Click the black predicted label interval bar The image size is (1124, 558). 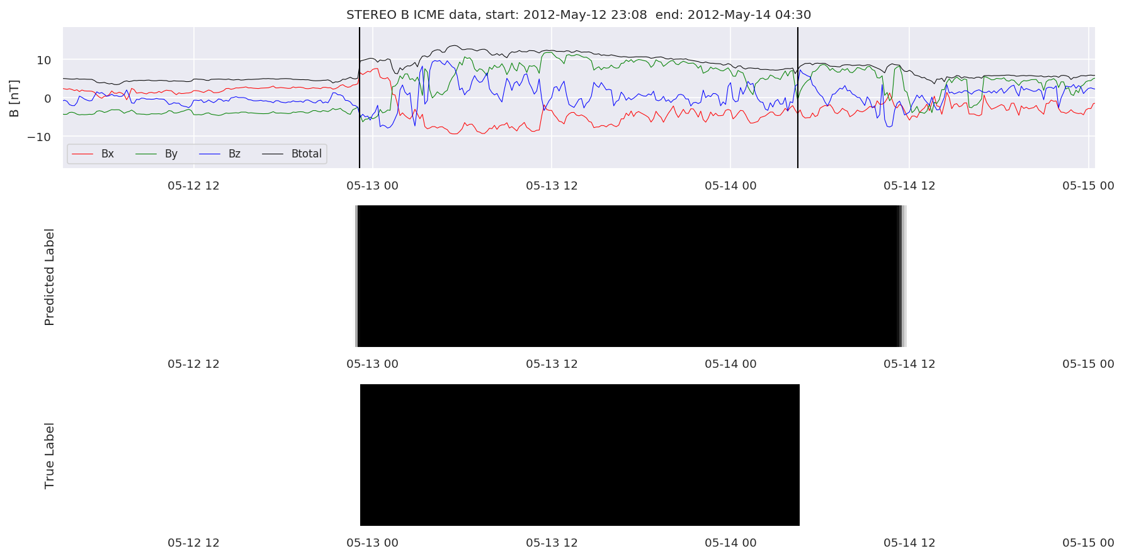[x=630, y=276]
